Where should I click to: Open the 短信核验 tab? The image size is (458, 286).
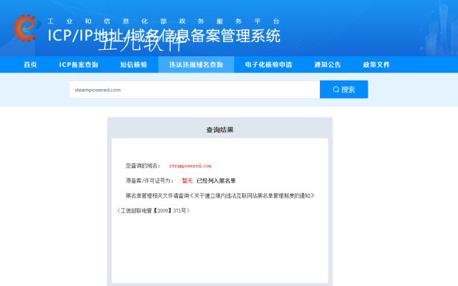click(x=133, y=65)
